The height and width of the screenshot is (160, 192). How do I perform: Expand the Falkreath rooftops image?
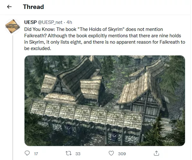[x=105, y=100]
